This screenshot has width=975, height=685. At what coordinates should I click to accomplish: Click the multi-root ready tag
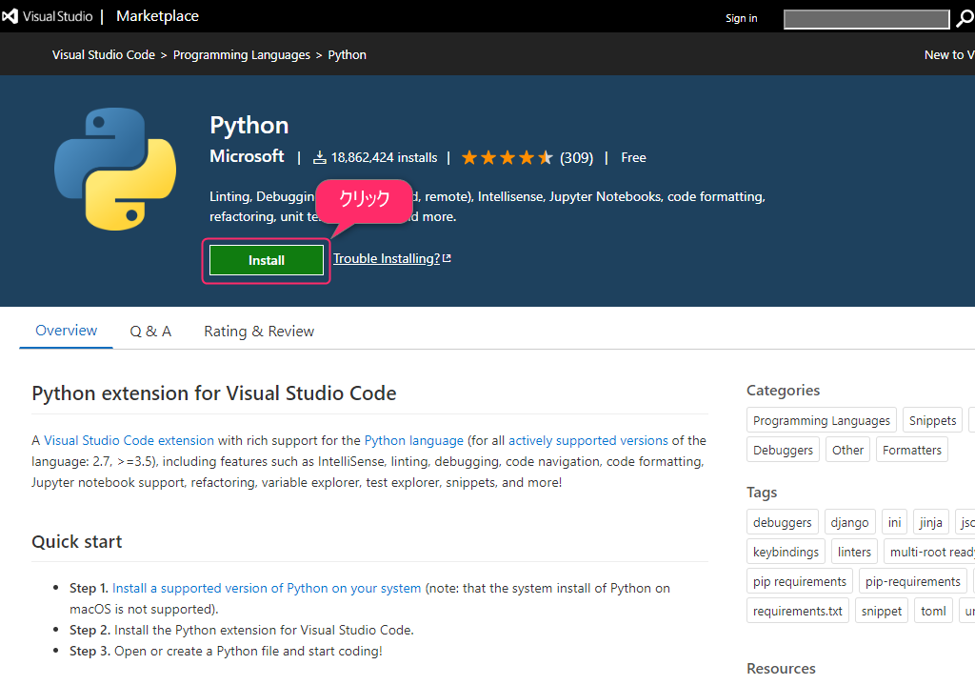coord(930,552)
